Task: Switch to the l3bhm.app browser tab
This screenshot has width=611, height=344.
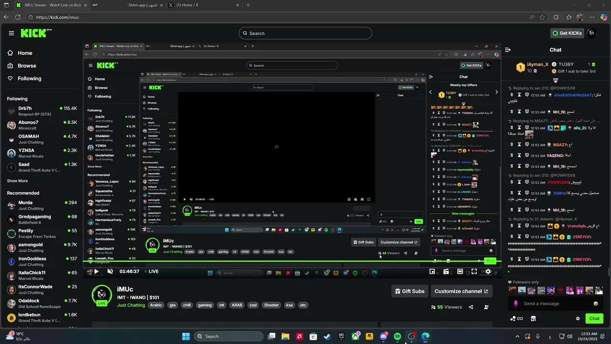Action: tap(126, 5)
